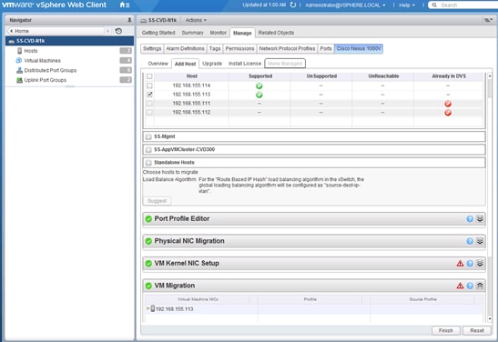The height and width of the screenshot is (342, 498).
Task: Pin the Navigator panel
Action: pos(129,20)
